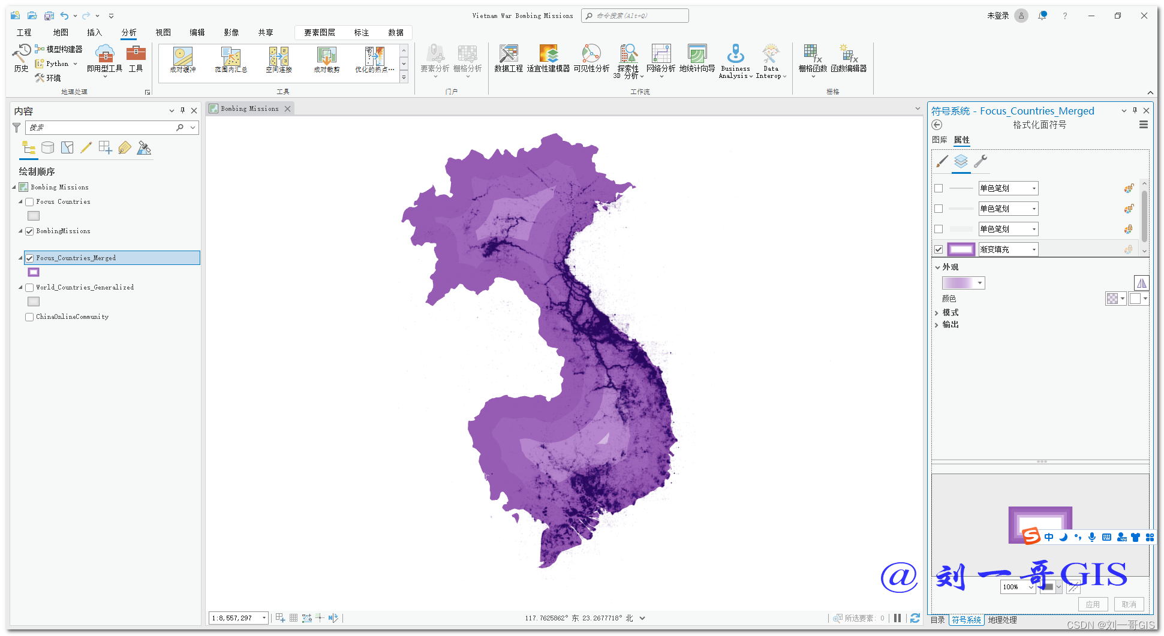Screen dimensions: 1164x636
Task: Pause map drawing in status bar
Action: tap(897, 618)
